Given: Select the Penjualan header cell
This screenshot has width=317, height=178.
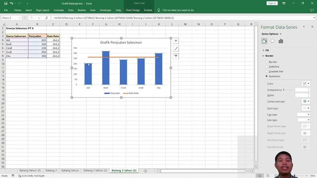Looking at the screenshot, I should pos(37,36).
